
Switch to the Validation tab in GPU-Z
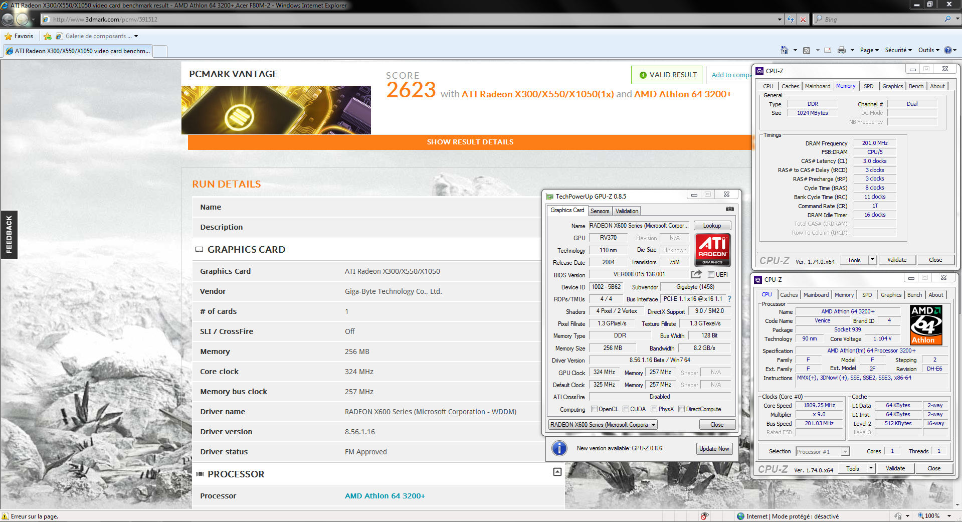tap(627, 211)
